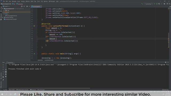Screen dimensions: 171x96
Task: Toggle soft-wrap icon in Run console
Action: click(6, 69)
